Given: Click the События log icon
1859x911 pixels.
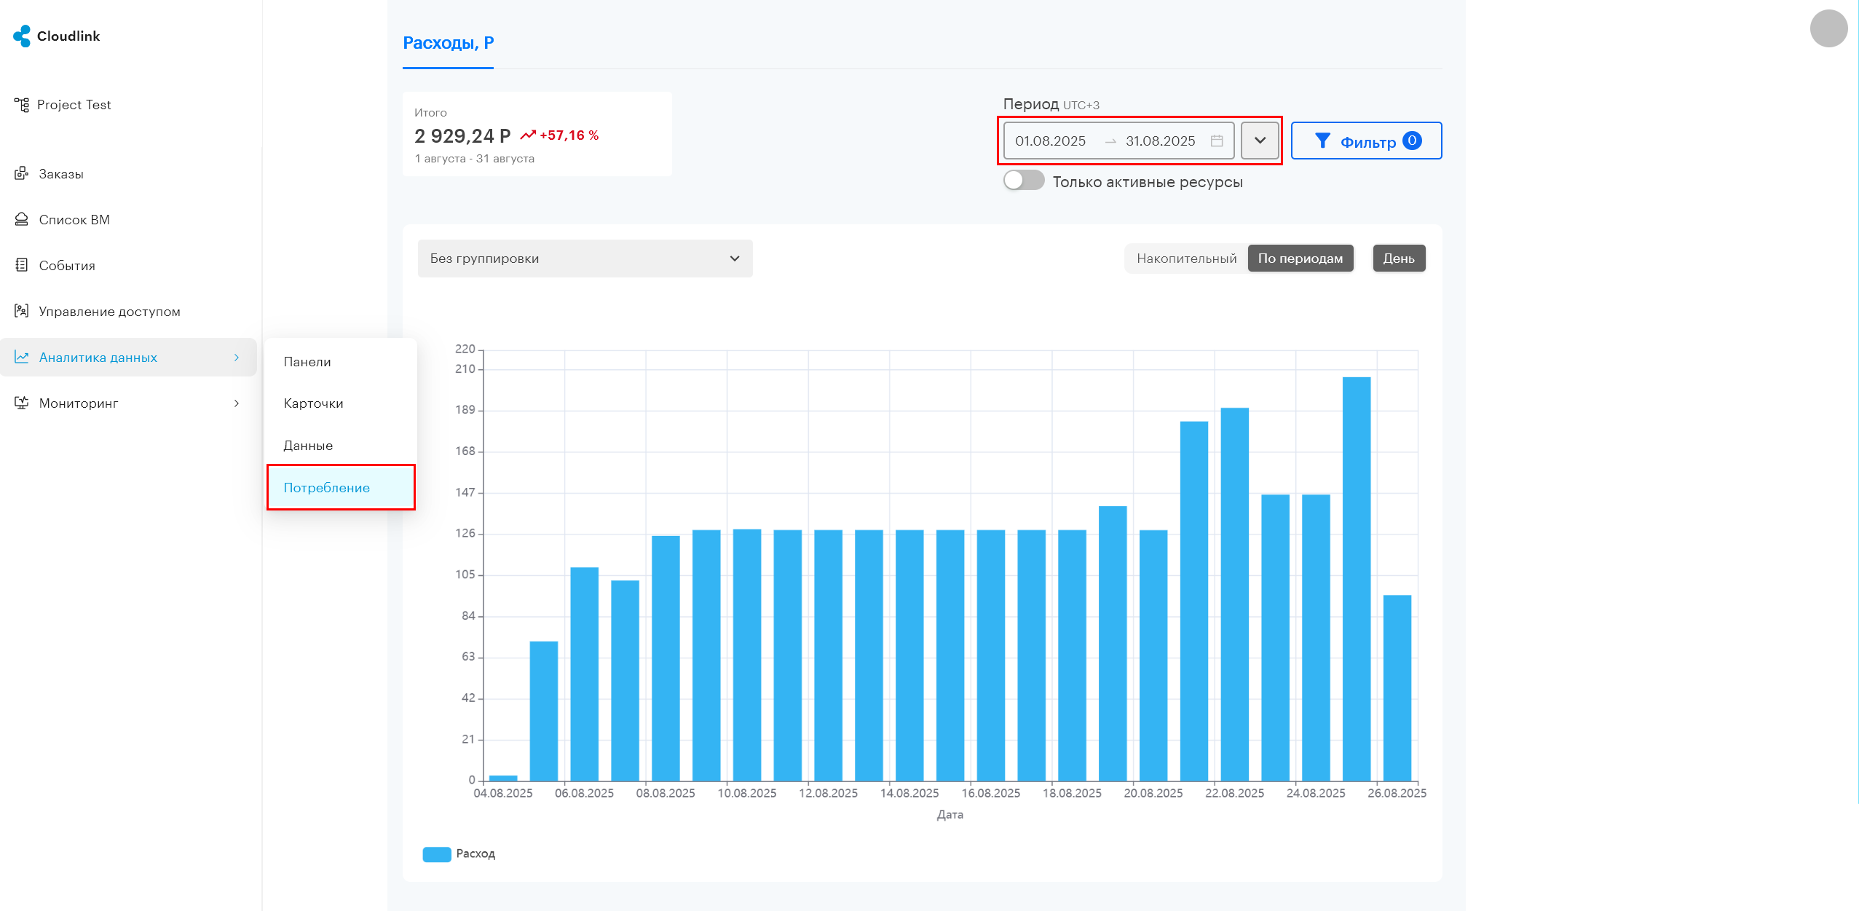Looking at the screenshot, I should point(22,265).
